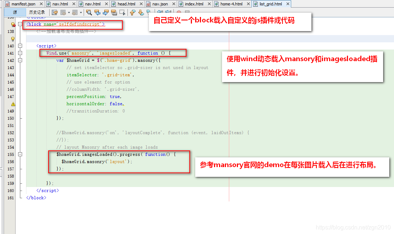Click line number 141 in the gutter
This screenshot has height=234, width=394.
pyautogui.click(x=11, y=53)
